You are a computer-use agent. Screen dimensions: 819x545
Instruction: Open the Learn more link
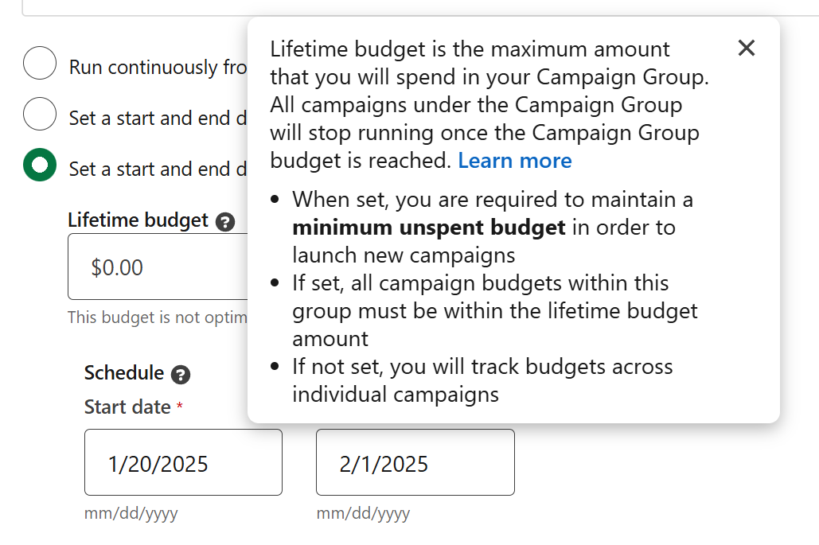pyautogui.click(x=515, y=161)
